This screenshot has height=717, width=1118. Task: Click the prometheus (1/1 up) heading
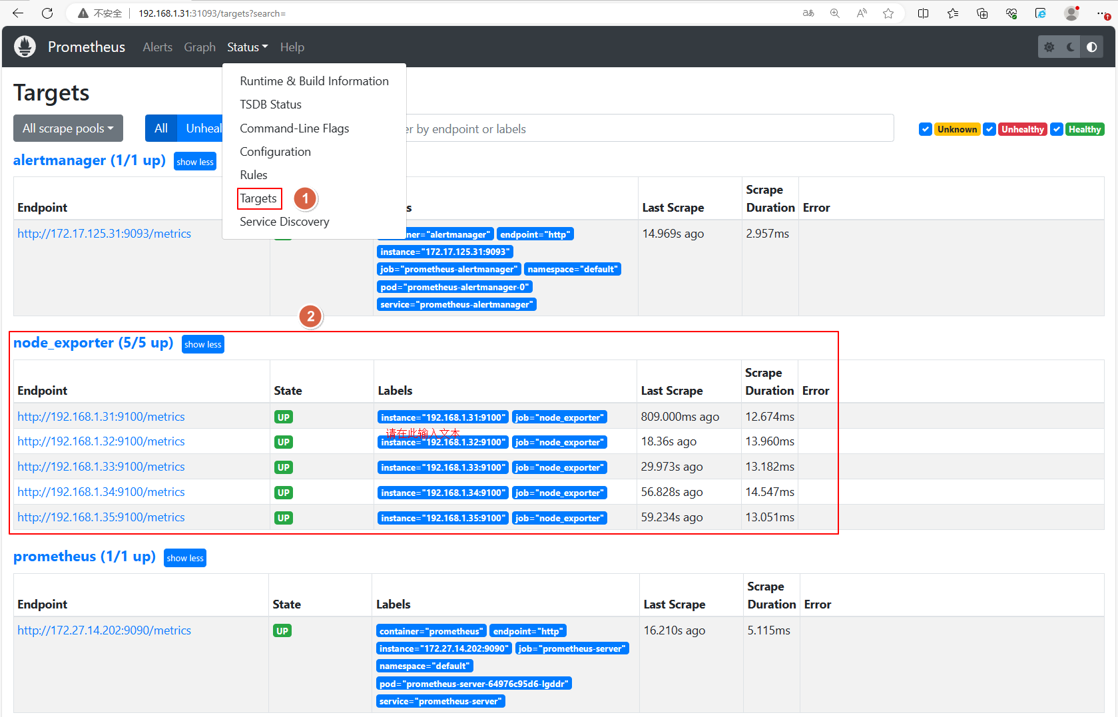tap(85, 557)
